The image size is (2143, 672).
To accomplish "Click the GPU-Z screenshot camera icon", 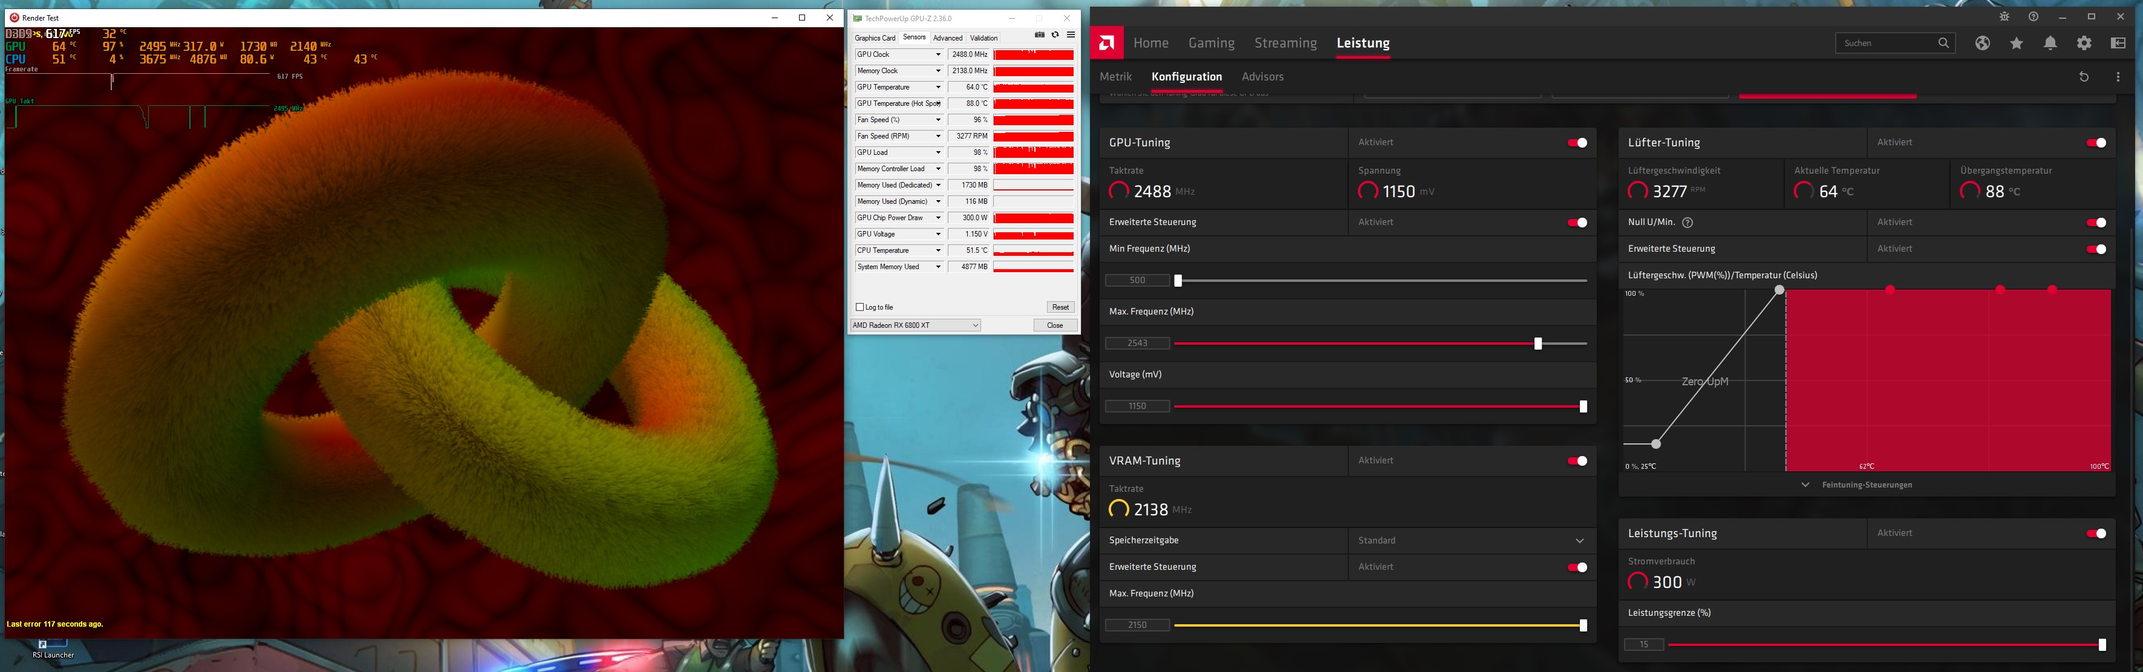I will click(1039, 35).
